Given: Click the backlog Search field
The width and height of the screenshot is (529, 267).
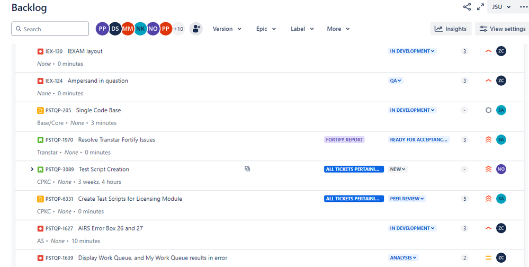Looking at the screenshot, I should coord(50,29).
